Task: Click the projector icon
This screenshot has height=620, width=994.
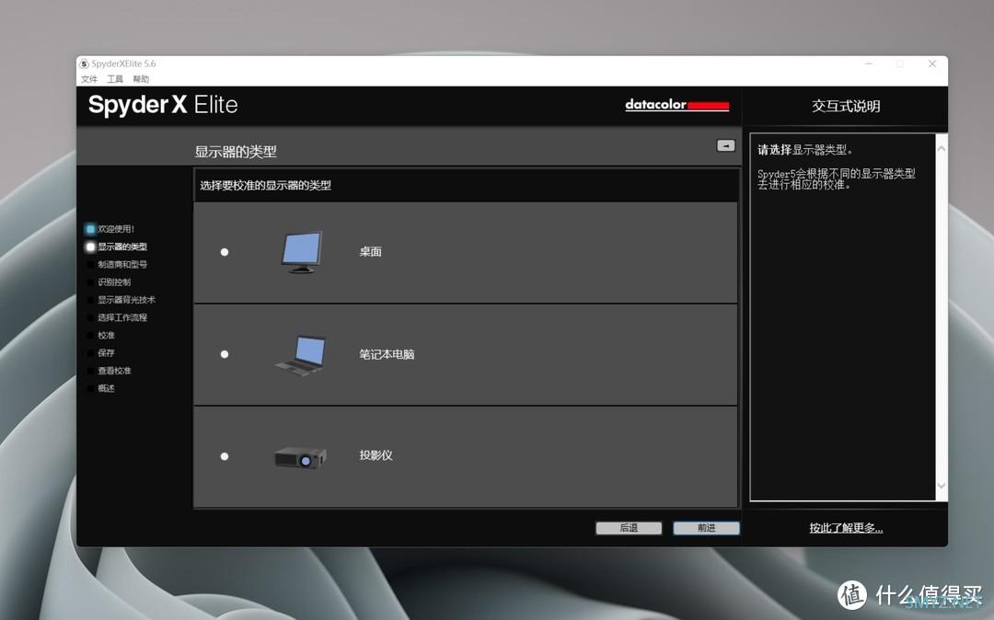Action: coord(300,456)
